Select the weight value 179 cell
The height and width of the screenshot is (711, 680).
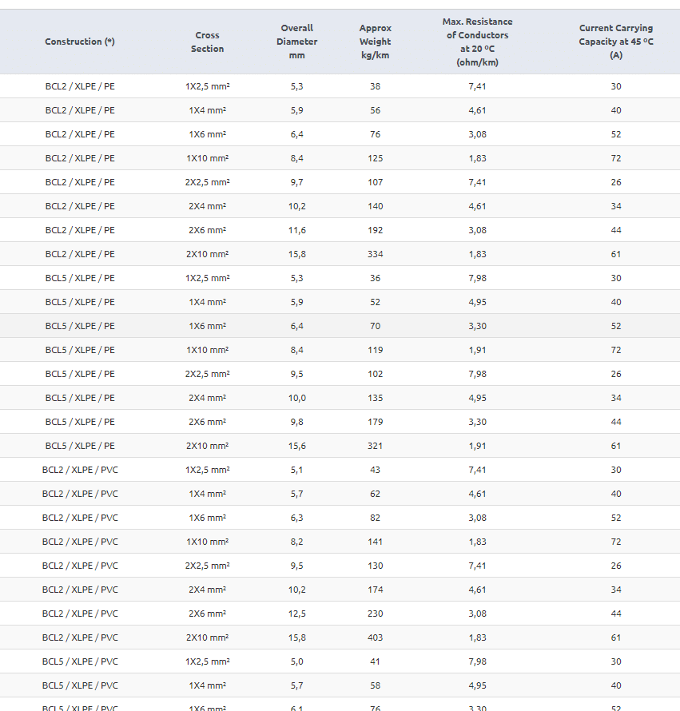click(x=375, y=422)
